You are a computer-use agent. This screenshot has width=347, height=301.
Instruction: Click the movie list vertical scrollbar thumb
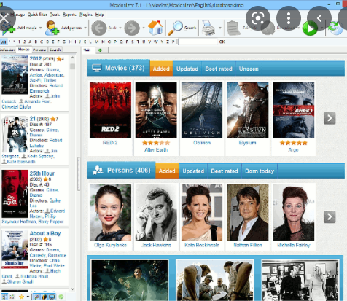72,66
